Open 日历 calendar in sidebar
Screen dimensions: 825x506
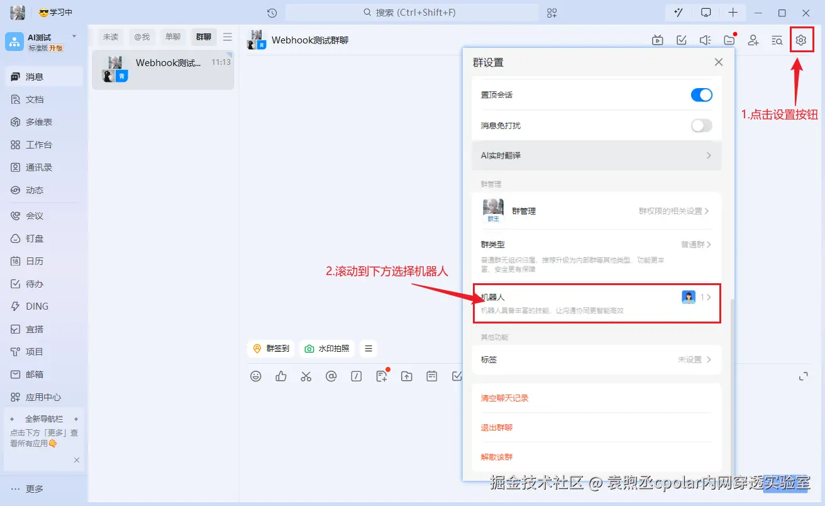point(43,261)
